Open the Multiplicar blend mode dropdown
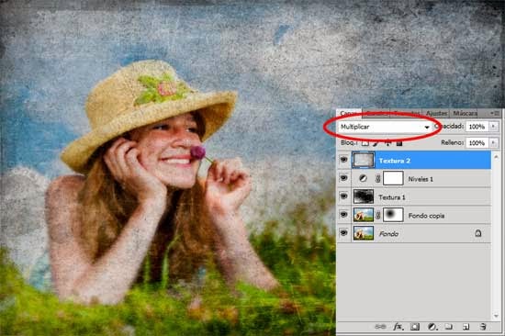This screenshot has height=336, width=505. 386,127
